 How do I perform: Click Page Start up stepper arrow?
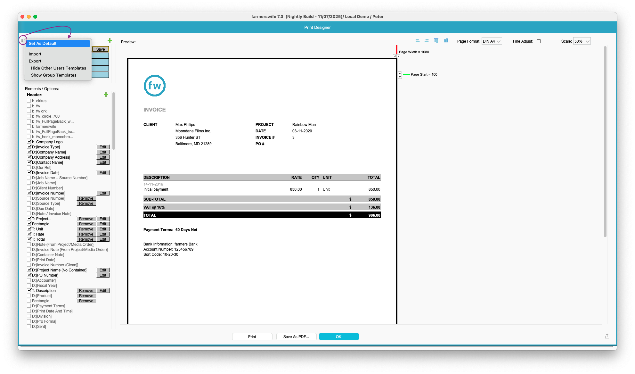click(x=400, y=73)
